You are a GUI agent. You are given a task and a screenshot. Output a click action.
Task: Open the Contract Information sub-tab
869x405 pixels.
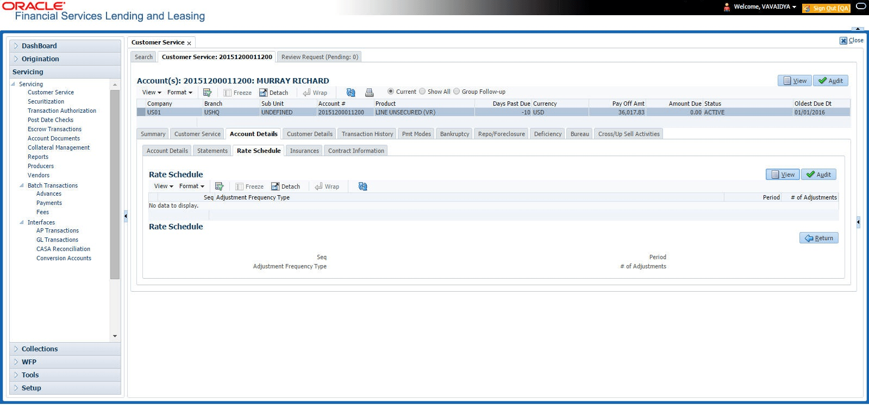click(x=356, y=151)
